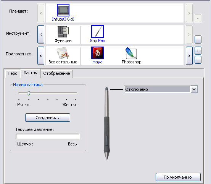Switch to the Перо tab
Screen dimensions: 211x184
click(13, 74)
